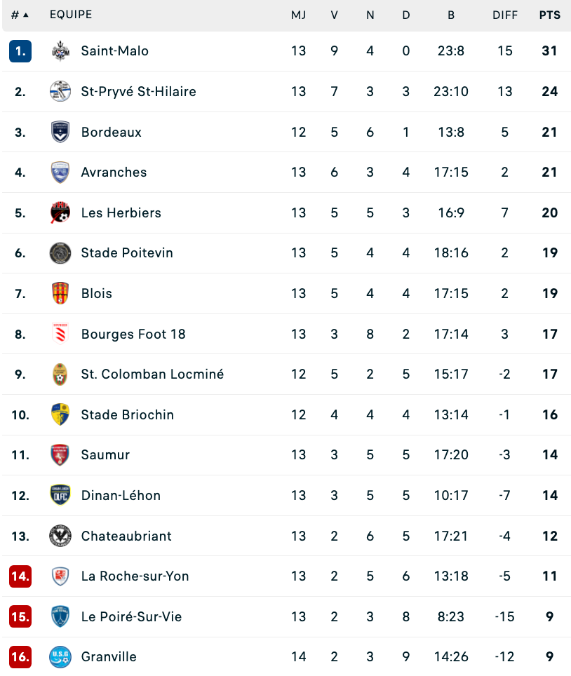Click the Stade Briochin crest
Image resolution: width=571 pixels, height=676 pixels.
(x=60, y=414)
